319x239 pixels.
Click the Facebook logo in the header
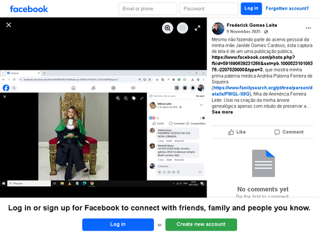point(29,9)
